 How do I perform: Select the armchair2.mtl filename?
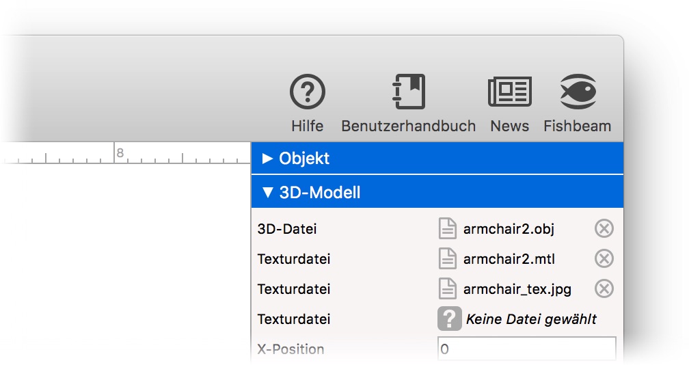(x=509, y=259)
